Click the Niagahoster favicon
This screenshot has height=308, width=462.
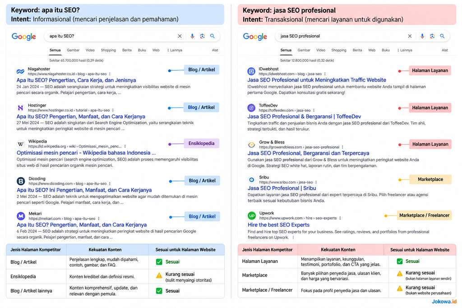(20, 71)
